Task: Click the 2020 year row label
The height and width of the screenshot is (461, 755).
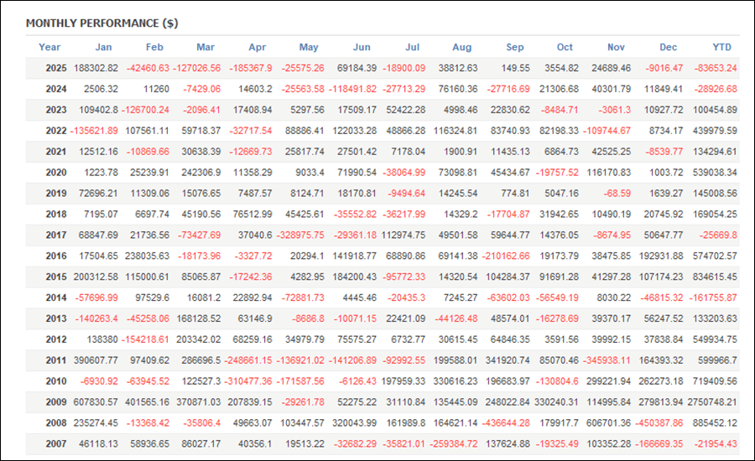Action: click(x=55, y=173)
